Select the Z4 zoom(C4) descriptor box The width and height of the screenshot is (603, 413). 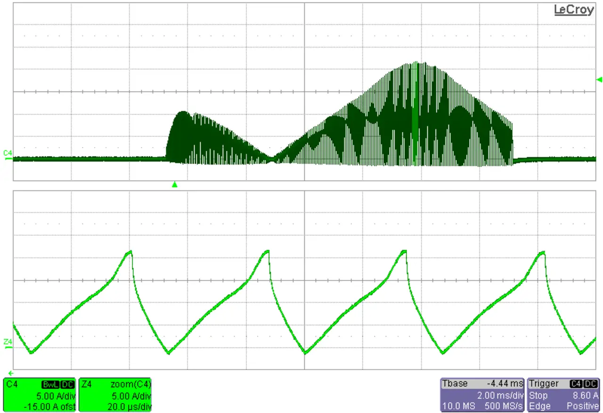pyautogui.click(x=116, y=395)
